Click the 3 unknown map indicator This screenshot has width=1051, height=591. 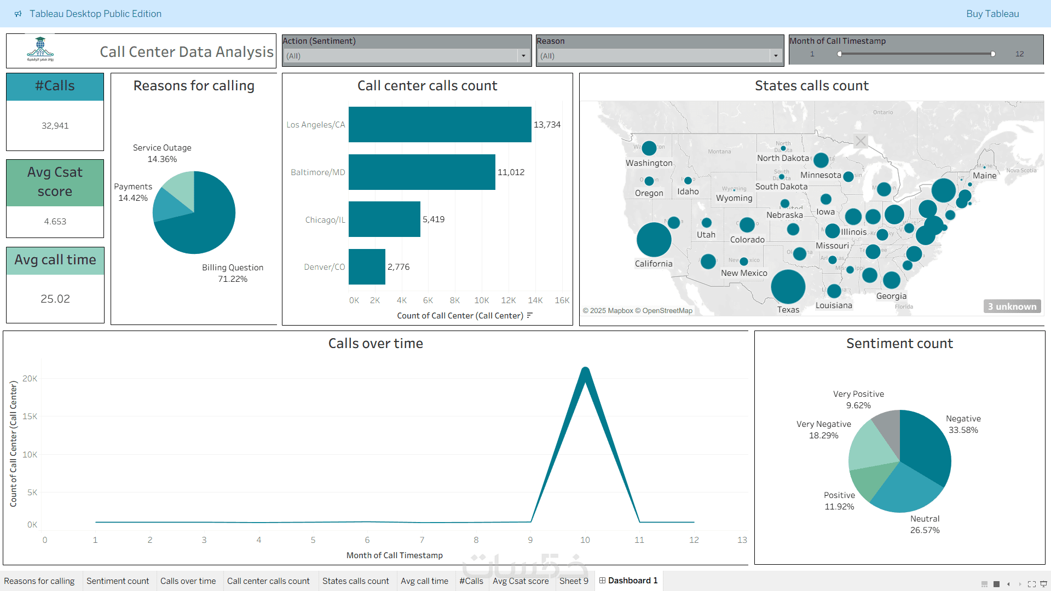click(1012, 306)
